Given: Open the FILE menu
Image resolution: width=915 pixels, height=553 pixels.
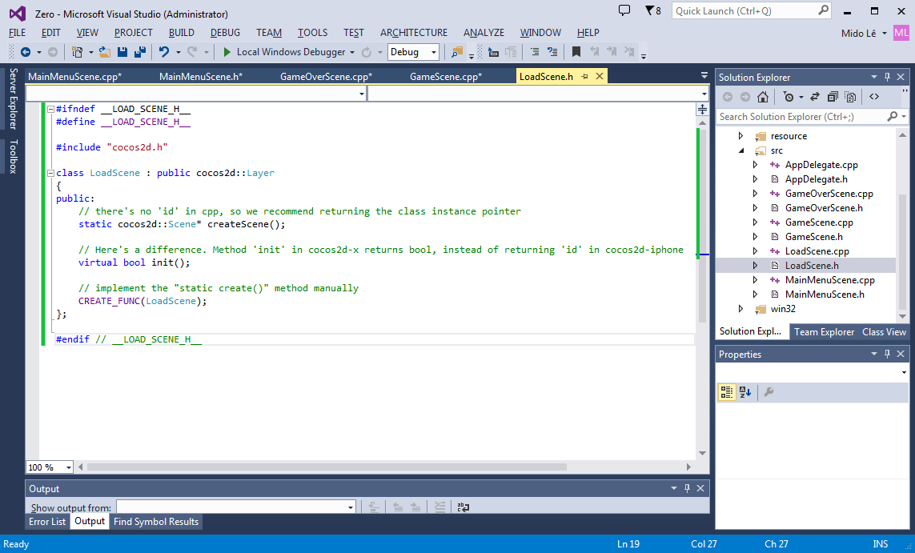Looking at the screenshot, I should (x=18, y=33).
